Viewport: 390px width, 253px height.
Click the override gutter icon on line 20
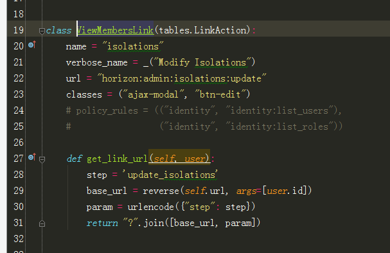(32, 45)
